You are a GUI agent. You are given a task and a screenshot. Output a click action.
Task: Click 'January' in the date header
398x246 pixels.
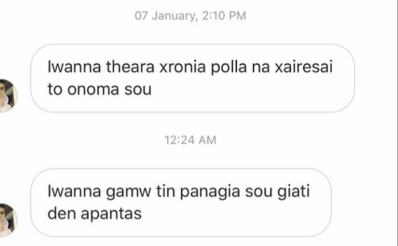(175, 16)
